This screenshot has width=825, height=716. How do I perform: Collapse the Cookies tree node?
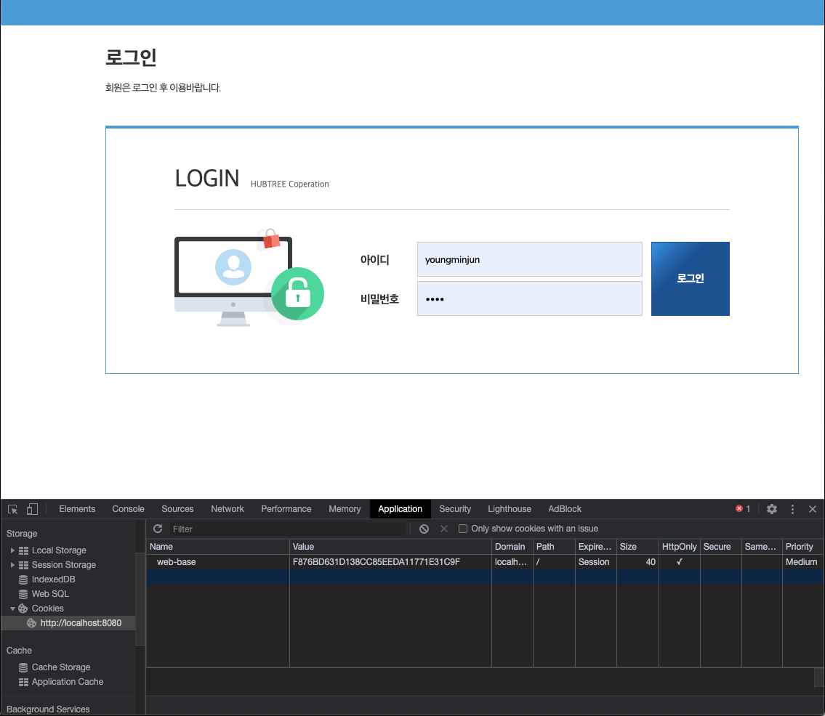(12, 609)
